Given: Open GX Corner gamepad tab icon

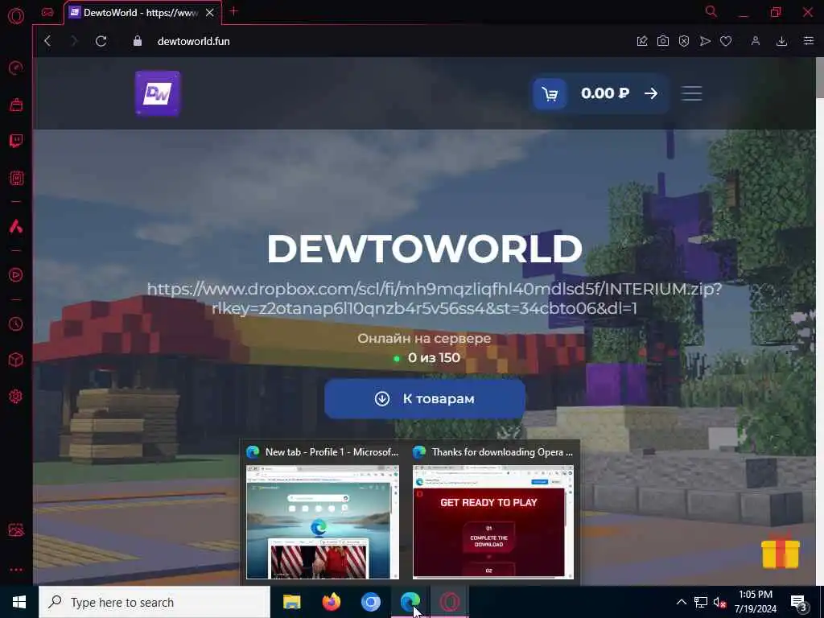Looking at the screenshot, I should 47,12.
